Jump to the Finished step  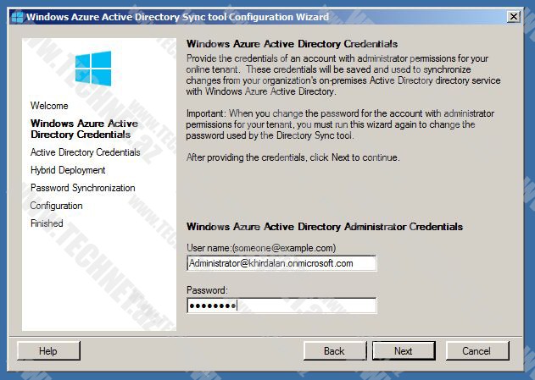tap(47, 223)
